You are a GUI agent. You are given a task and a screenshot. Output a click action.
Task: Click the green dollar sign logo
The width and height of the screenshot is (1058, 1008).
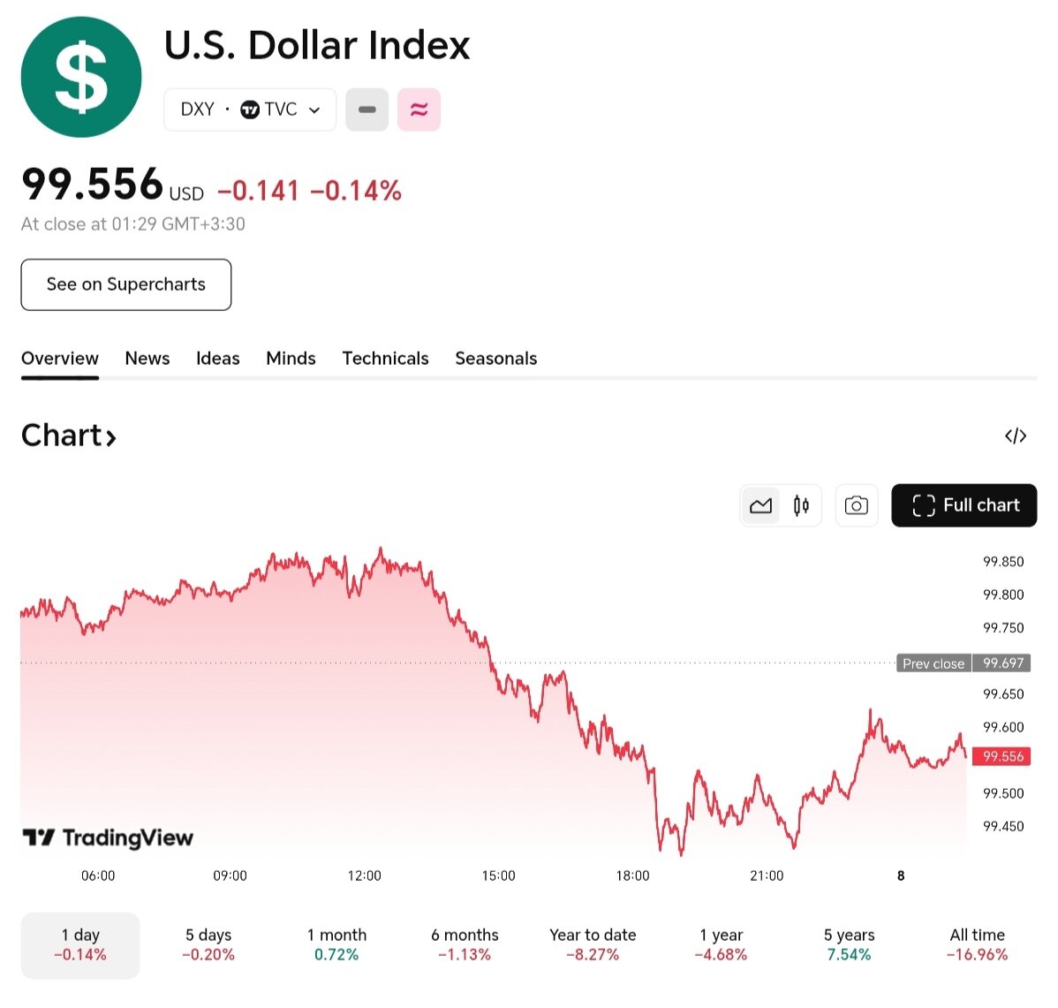coord(81,78)
